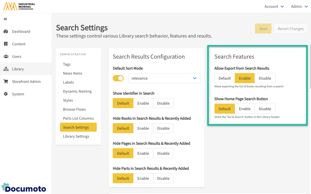Expand the Admin menu

pos(299,7)
